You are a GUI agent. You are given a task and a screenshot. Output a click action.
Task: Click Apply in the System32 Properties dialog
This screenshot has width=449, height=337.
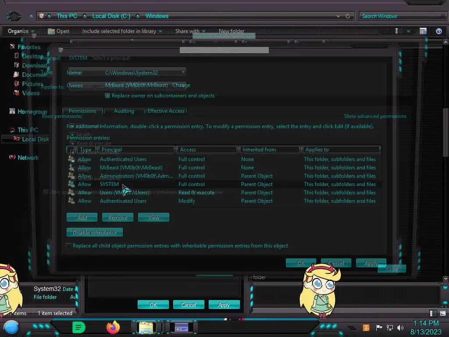224,305
